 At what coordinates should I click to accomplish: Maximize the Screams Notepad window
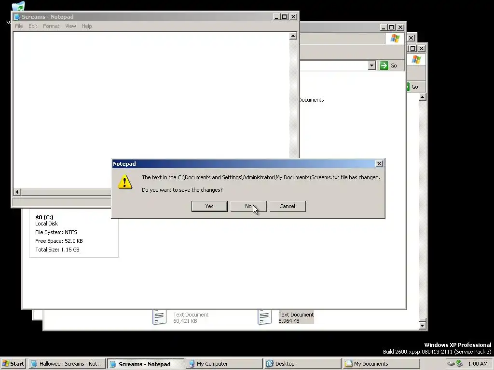tap(285, 17)
